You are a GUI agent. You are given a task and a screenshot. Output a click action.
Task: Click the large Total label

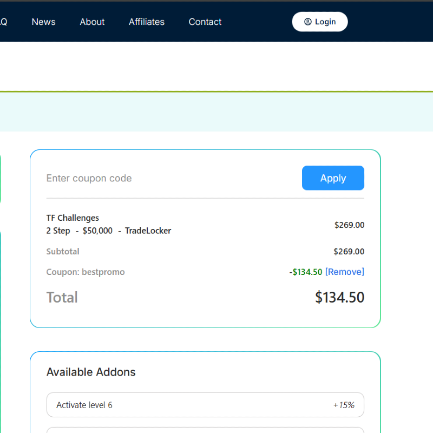pos(62,297)
